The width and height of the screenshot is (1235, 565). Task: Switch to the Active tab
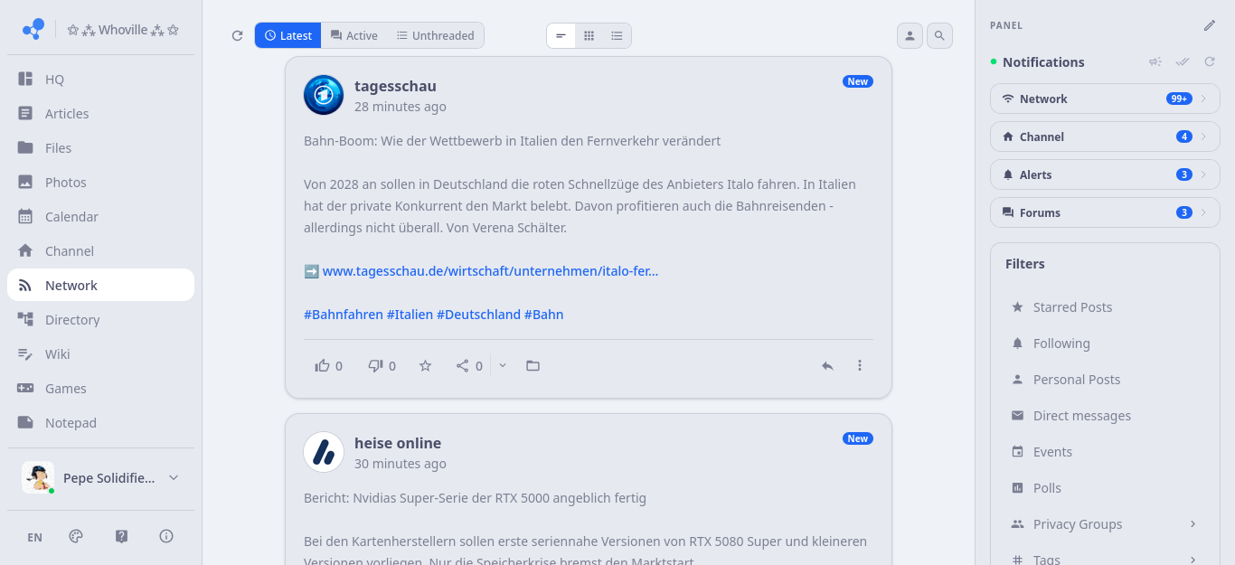pos(354,35)
